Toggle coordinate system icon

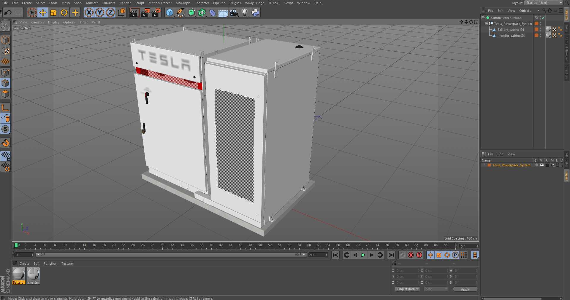click(x=121, y=12)
